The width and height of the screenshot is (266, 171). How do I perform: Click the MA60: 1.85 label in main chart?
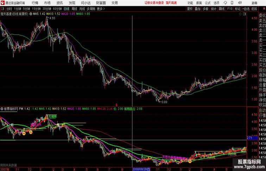[83, 14]
